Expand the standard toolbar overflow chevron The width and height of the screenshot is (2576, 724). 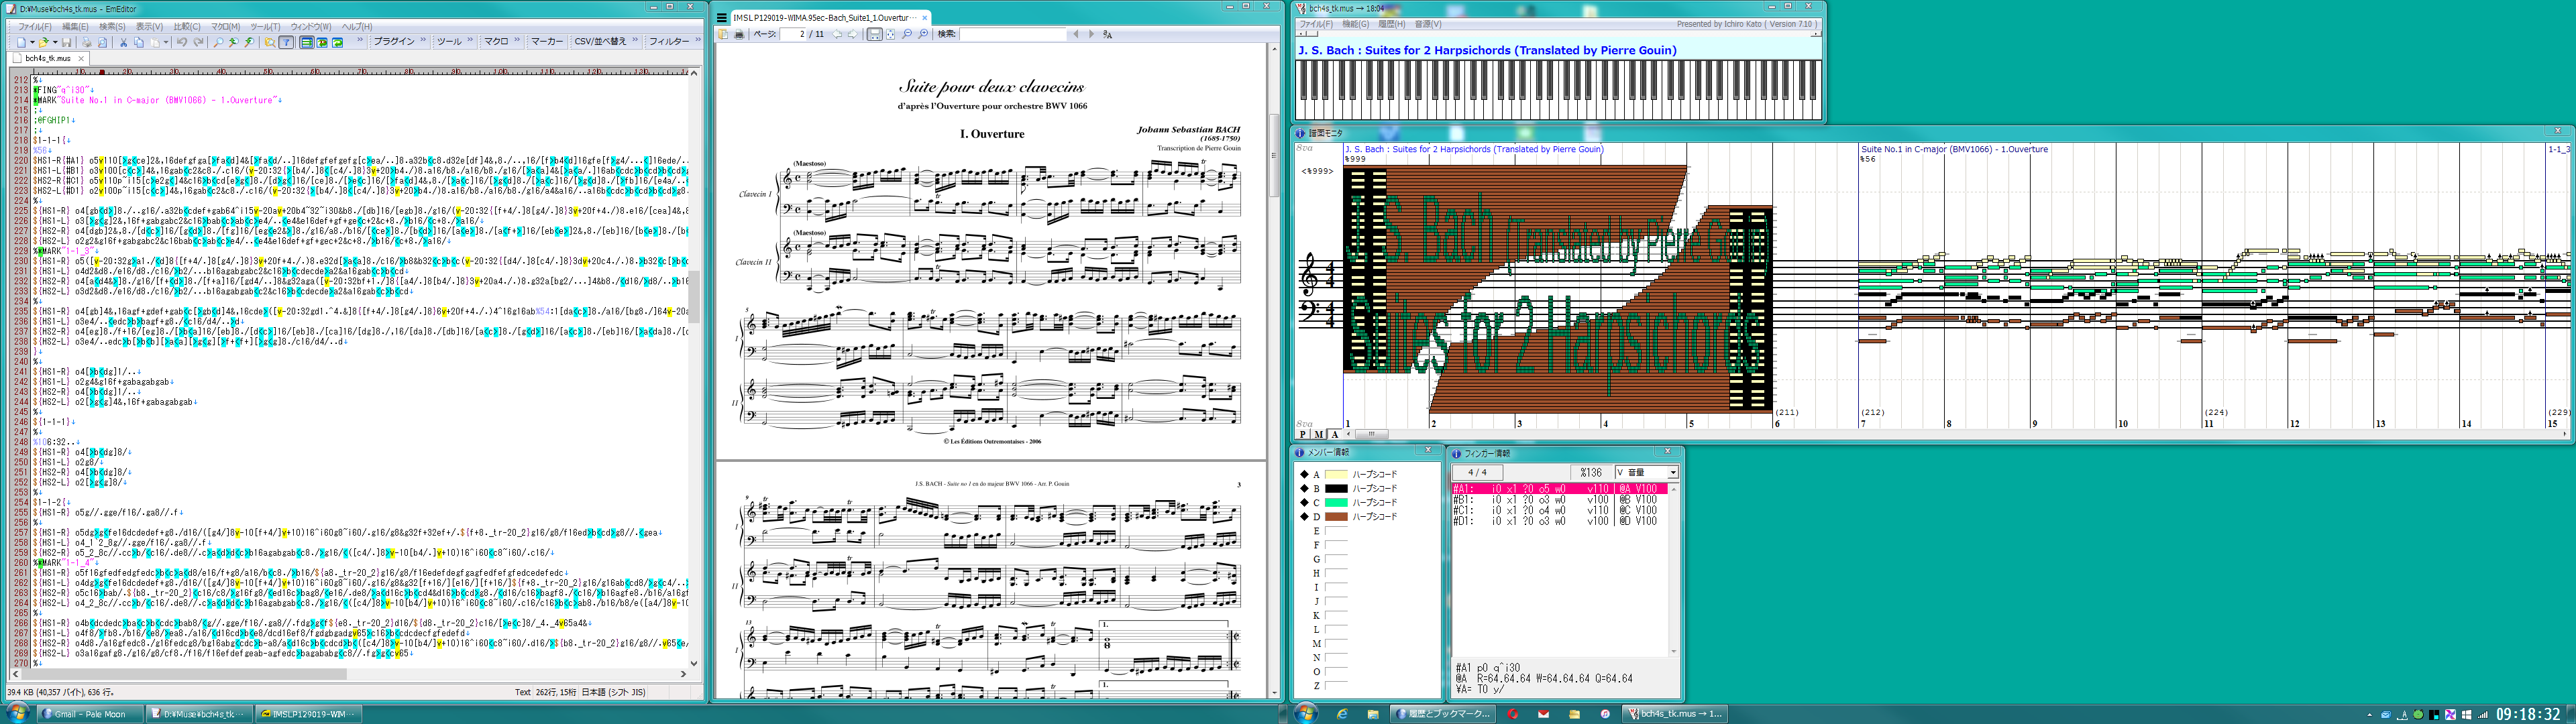[x=360, y=40]
